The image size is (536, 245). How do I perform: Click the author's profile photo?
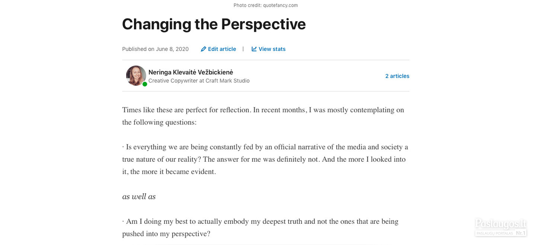[136, 76]
